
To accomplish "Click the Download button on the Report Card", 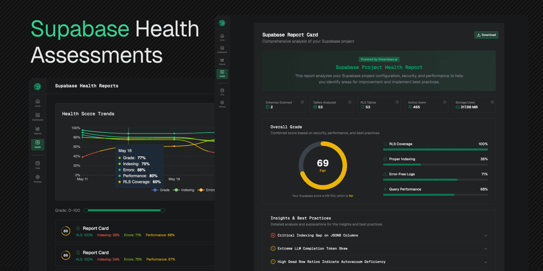I will (x=486, y=35).
